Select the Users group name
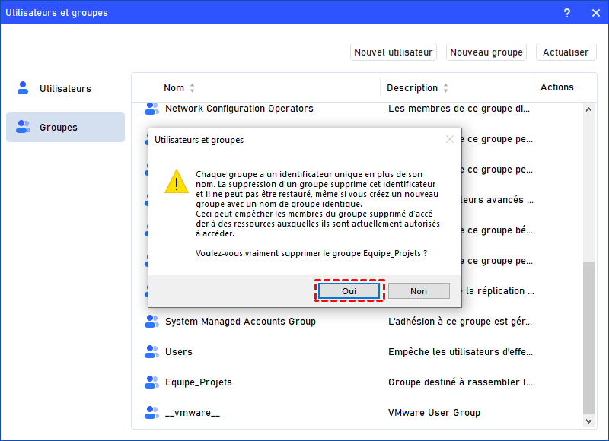Screen dimensions: 609x441 point(179,352)
